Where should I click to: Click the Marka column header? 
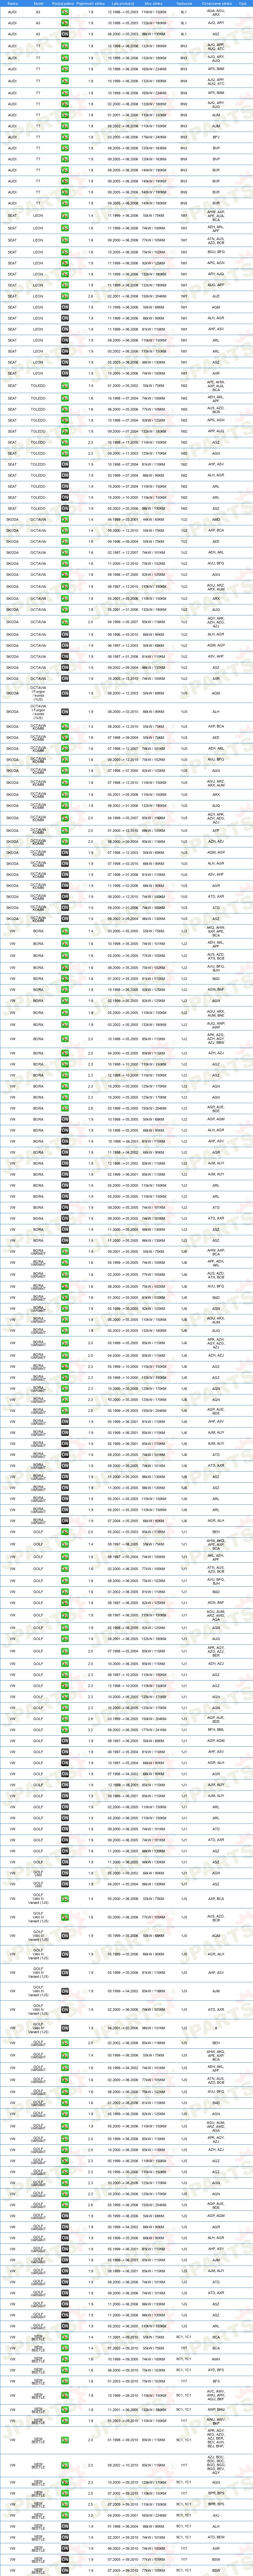point(12,3)
